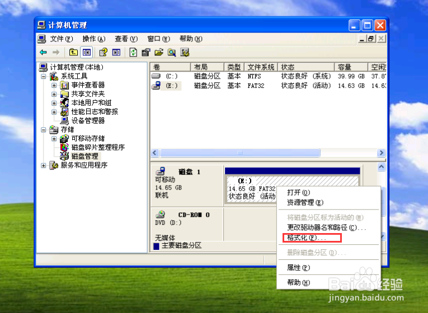This screenshot has height=313, width=428.
Task: Expand the 事件查看器 node
Action: (x=54, y=86)
